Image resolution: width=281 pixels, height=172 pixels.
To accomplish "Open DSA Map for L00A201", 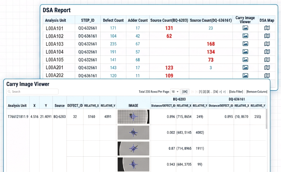I will click(x=266, y=68).
